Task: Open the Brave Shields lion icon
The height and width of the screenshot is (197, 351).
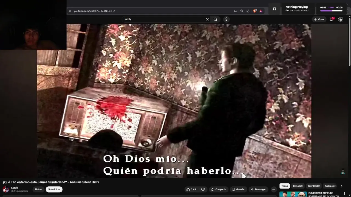Action: click(255, 11)
